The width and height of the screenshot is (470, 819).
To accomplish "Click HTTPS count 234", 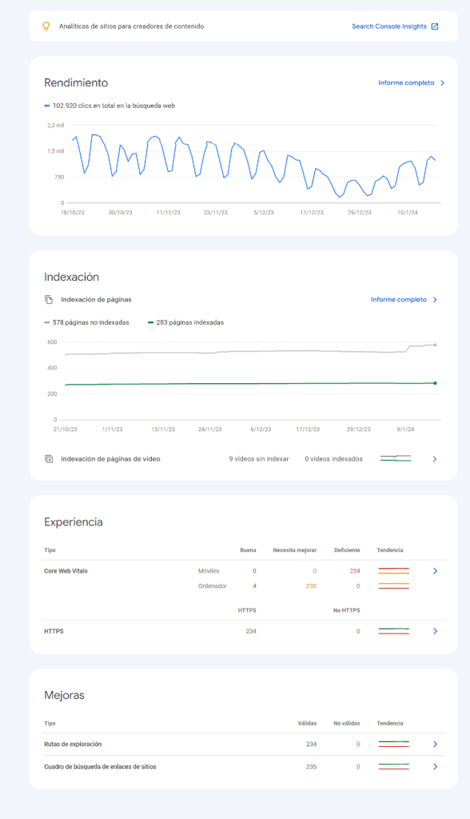I will tap(251, 631).
